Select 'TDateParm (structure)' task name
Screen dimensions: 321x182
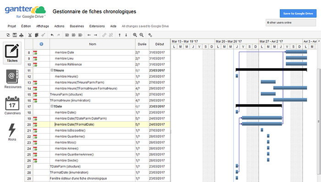tap(65, 166)
